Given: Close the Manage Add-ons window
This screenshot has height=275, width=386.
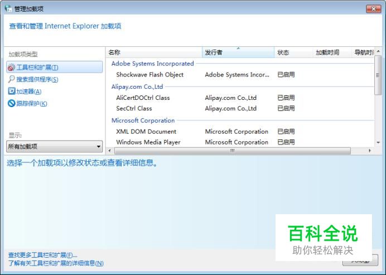Looking at the screenshot, I should [373, 9].
